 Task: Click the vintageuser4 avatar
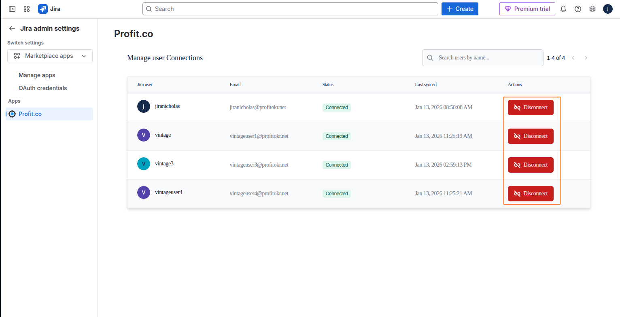pos(144,192)
